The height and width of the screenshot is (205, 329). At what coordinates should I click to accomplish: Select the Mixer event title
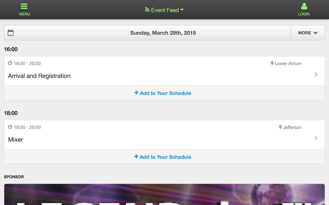[16, 140]
